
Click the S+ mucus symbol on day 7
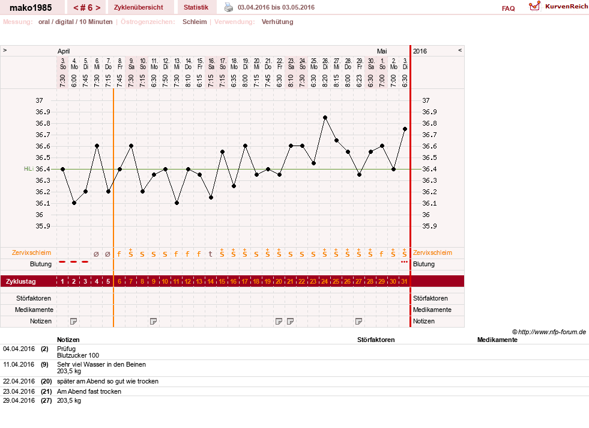click(131, 252)
